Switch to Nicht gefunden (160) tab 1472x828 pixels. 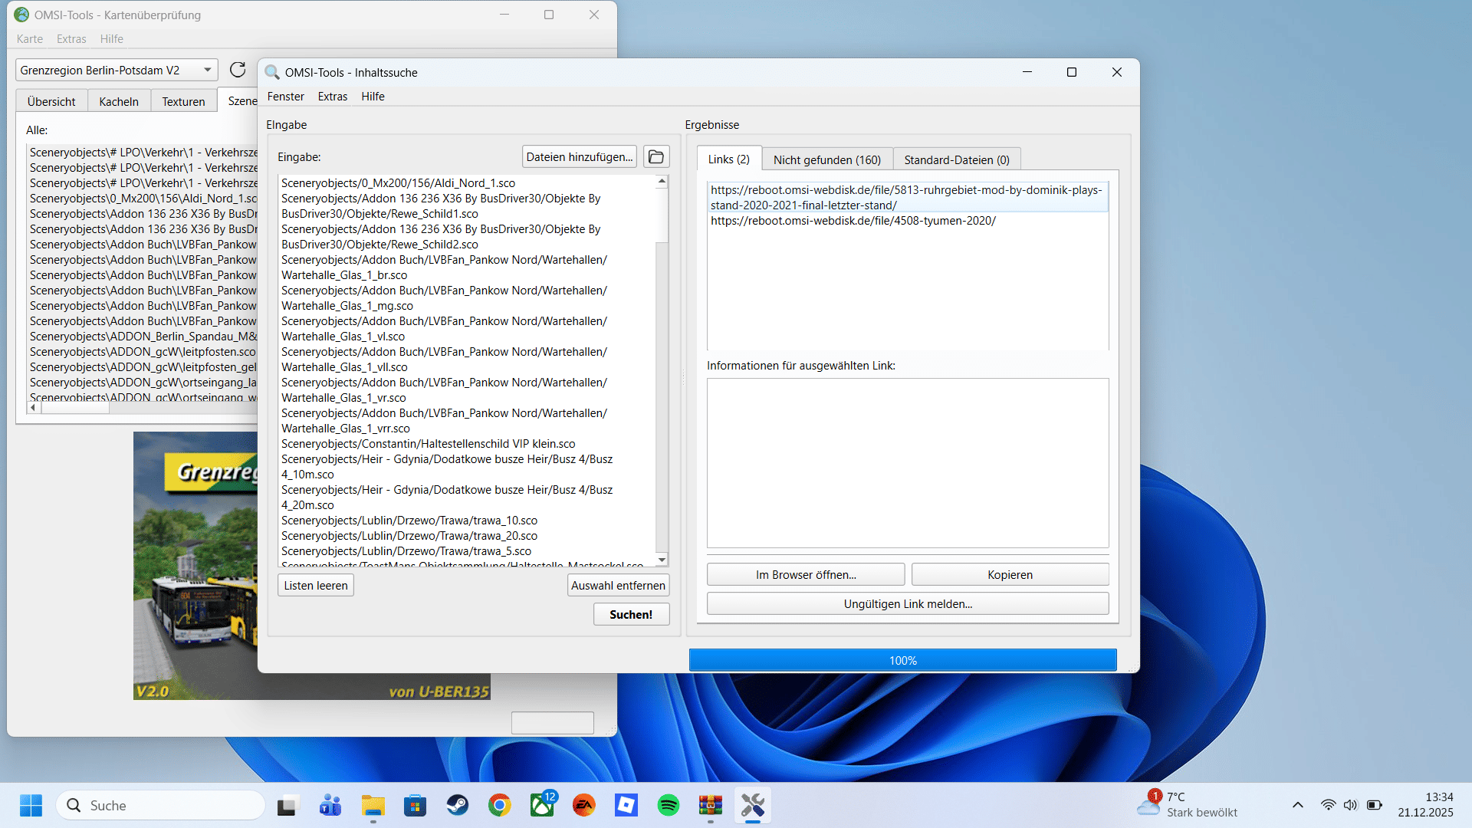(826, 159)
